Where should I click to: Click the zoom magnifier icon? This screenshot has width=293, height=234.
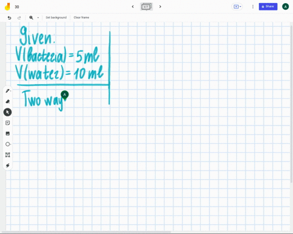click(31, 18)
